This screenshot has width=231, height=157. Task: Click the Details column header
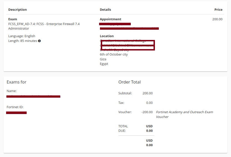click(105, 10)
